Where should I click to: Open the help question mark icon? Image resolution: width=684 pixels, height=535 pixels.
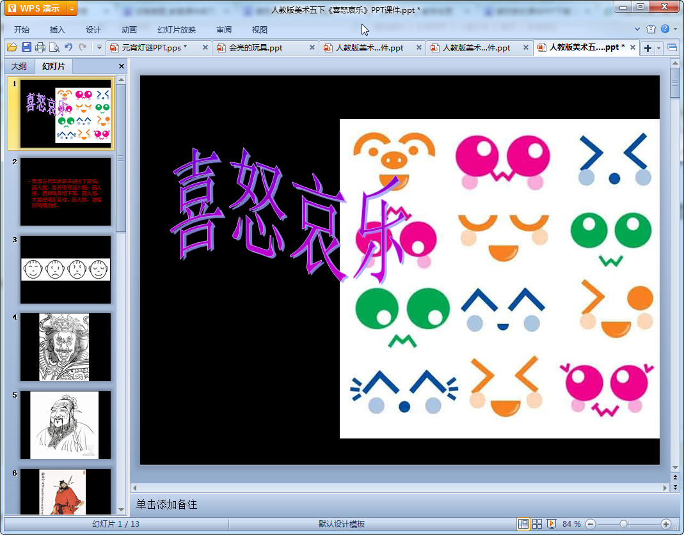[665, 29]
